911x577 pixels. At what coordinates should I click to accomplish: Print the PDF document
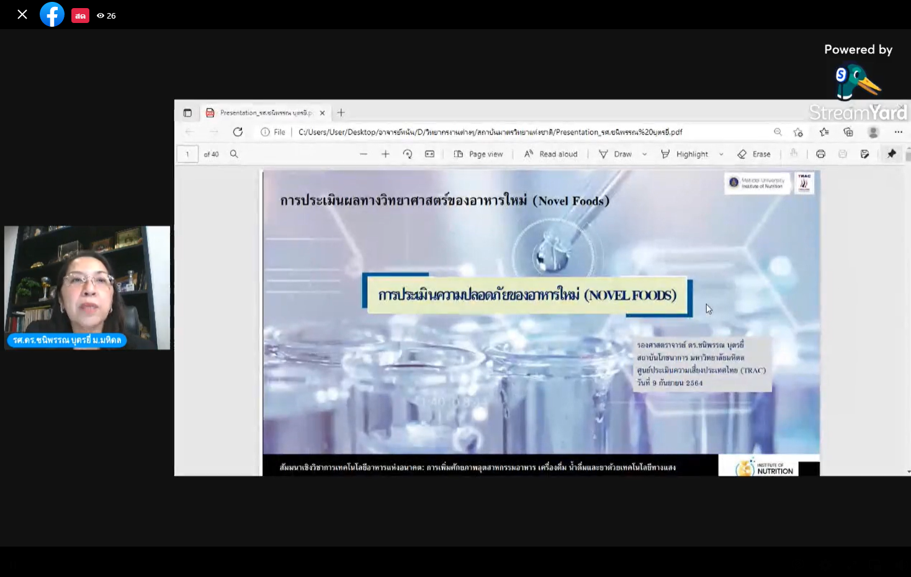click(820, 154)
